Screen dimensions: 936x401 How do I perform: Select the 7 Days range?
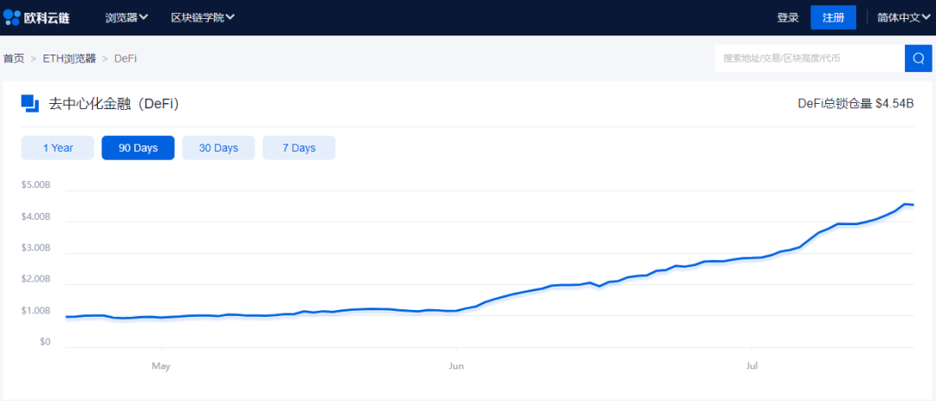[x=299, y=148]
